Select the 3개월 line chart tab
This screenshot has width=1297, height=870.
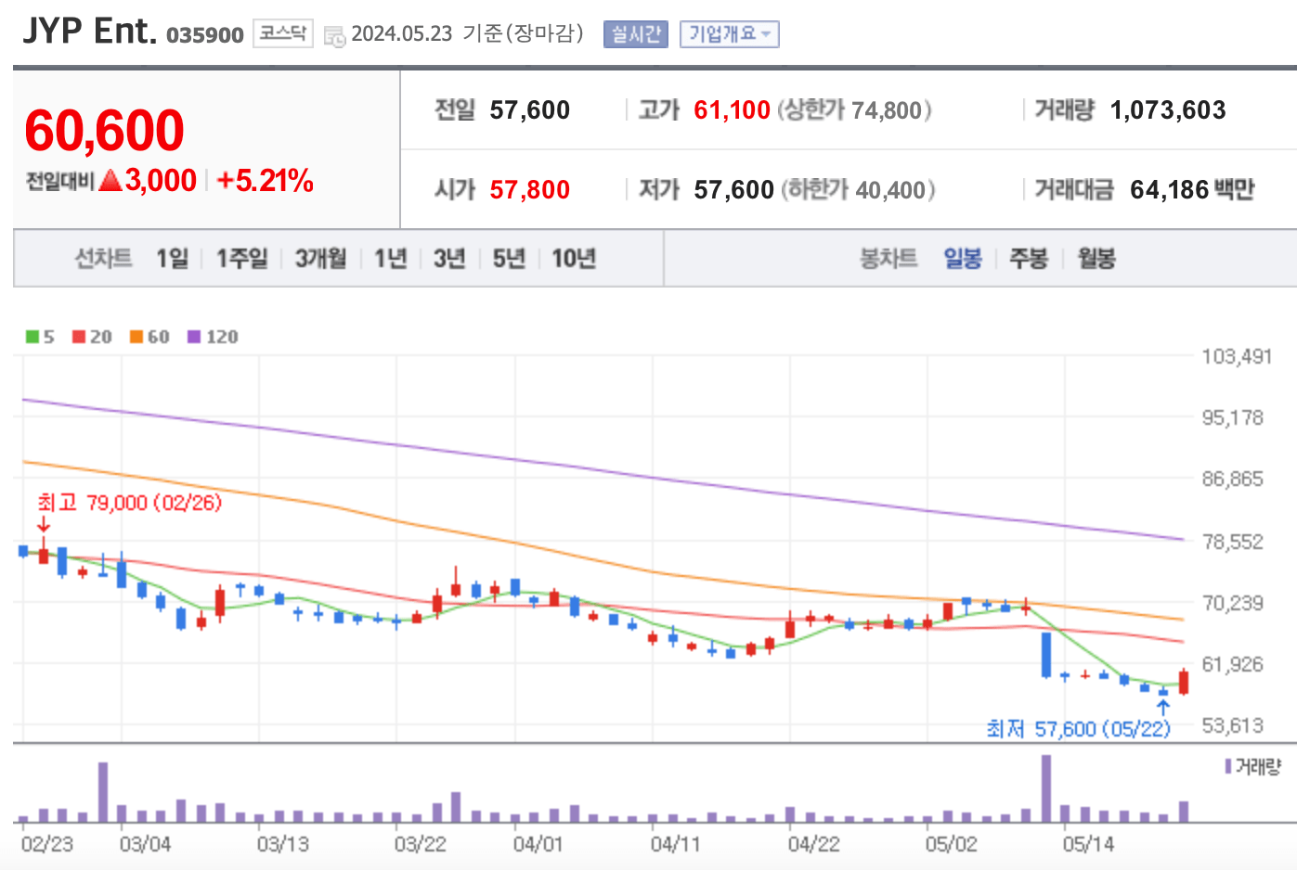320,258
